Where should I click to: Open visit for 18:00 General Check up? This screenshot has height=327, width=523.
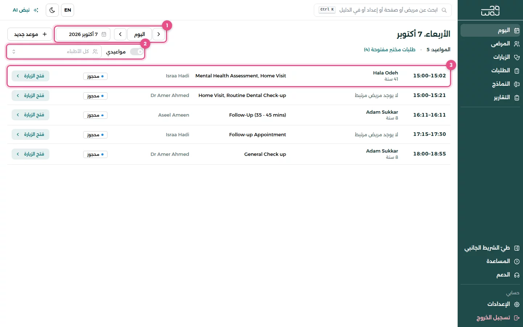pyautogui.click(x=31, y=154)
